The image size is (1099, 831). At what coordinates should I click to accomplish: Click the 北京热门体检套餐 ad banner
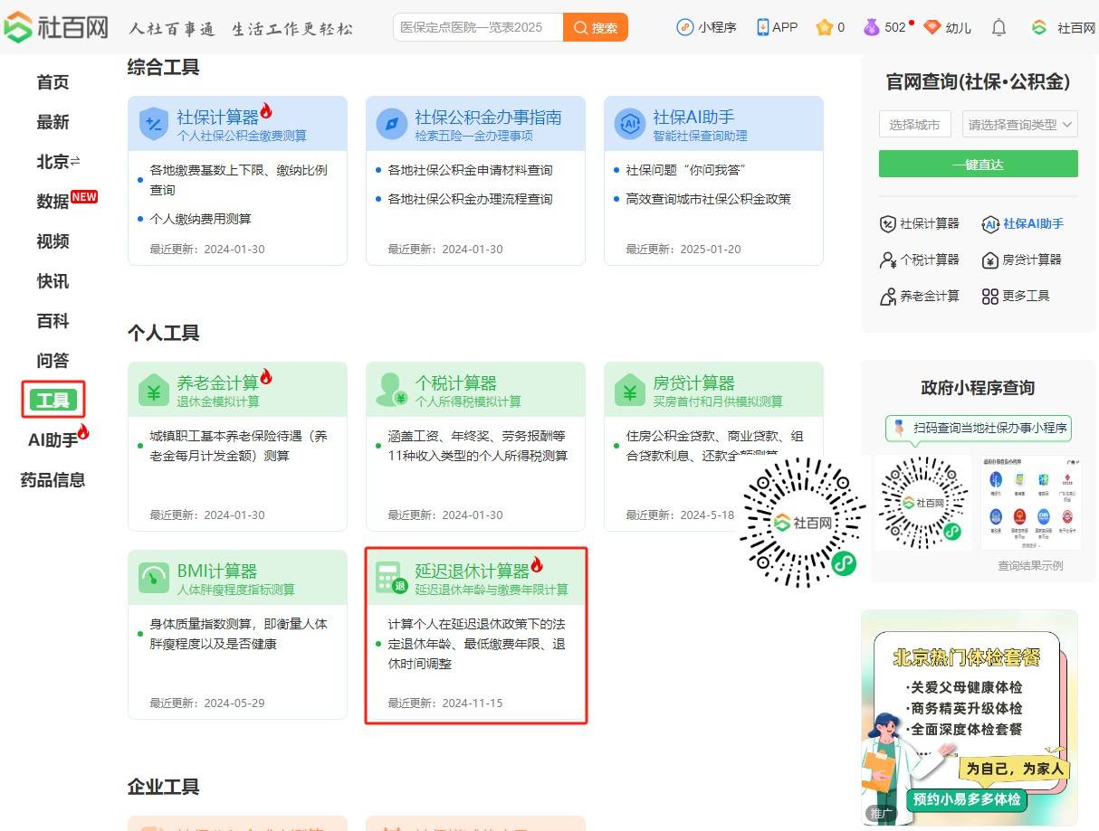[969, 716]
